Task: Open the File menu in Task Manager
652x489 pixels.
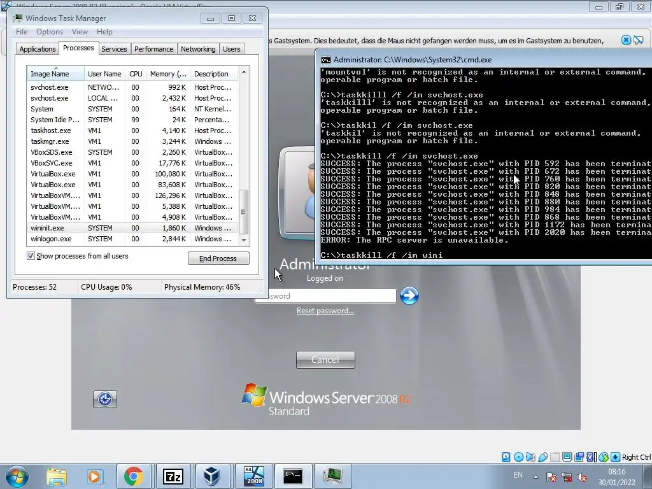Action: point(22,32)
